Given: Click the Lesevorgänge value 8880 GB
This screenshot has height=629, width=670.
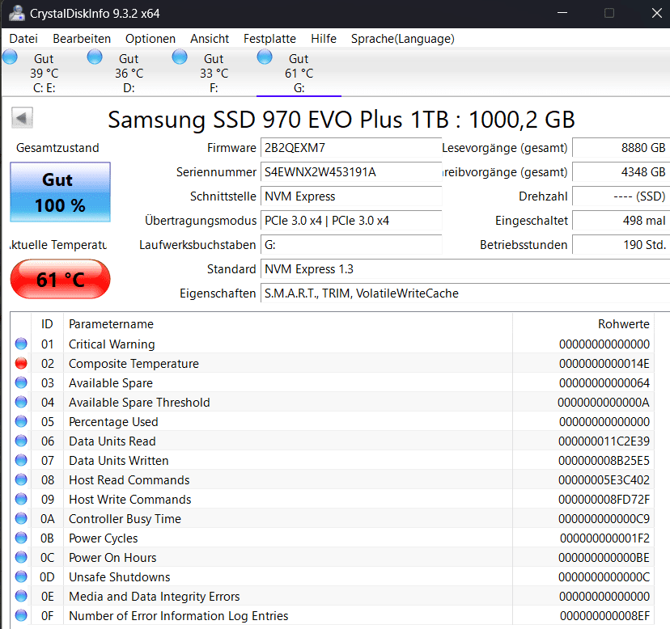Looking at the screenshot, I should point(621,148).
